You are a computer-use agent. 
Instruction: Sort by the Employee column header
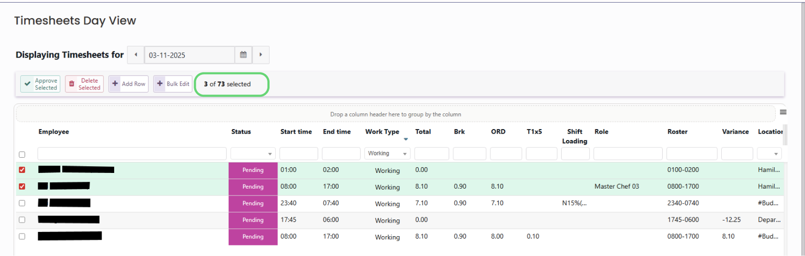(53, 132)
